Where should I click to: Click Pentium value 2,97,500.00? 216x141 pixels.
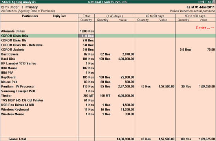click(126, 86)
